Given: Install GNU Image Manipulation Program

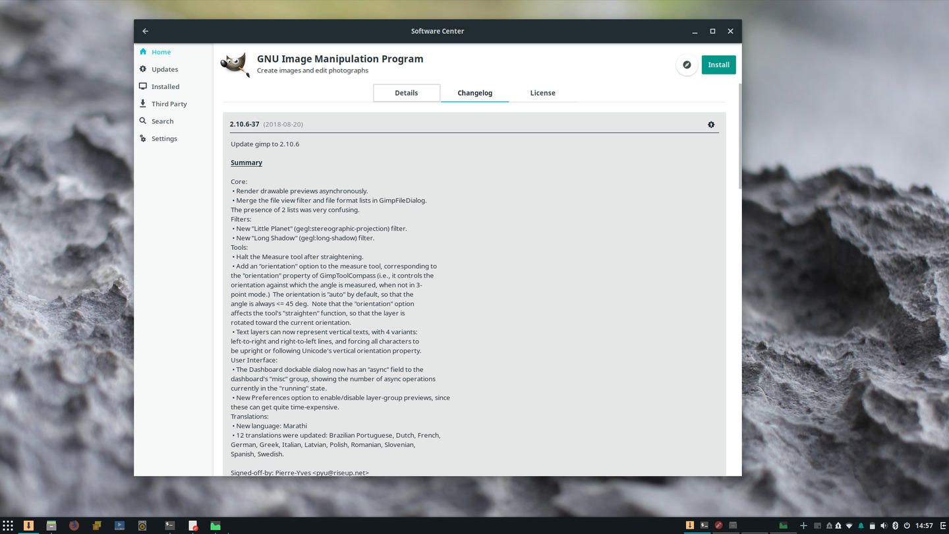Looking at the screenshot, I should 718,65.
